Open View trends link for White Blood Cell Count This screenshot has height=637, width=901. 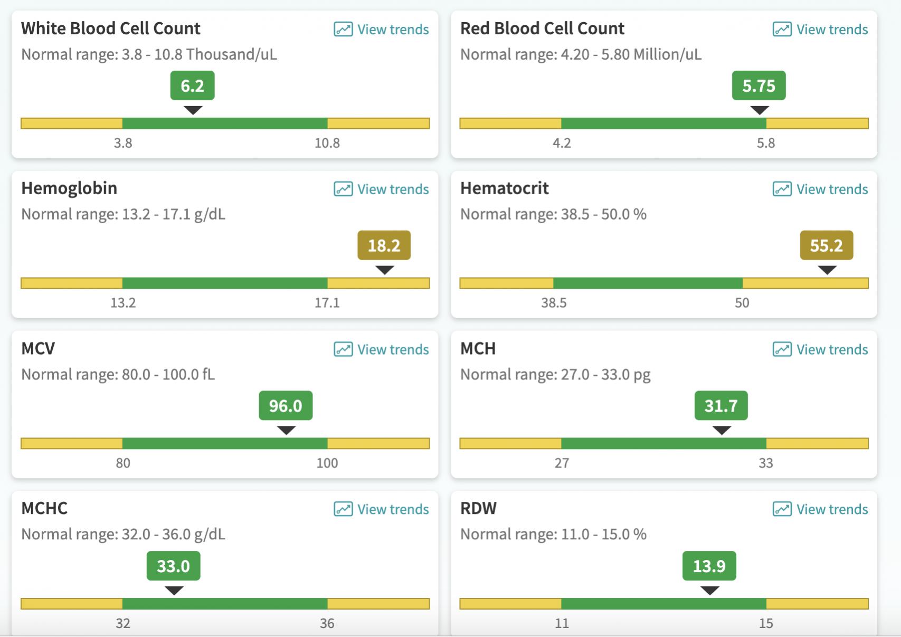pyautogui.click(x=393, y=30)
